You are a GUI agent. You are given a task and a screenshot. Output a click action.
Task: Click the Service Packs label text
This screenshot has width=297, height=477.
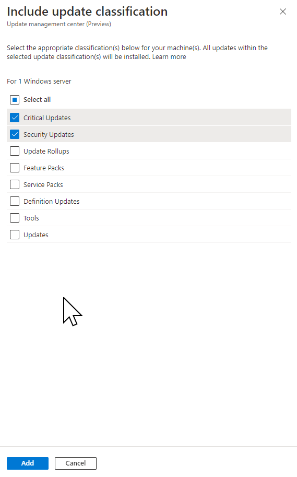[x=43, y=184]
